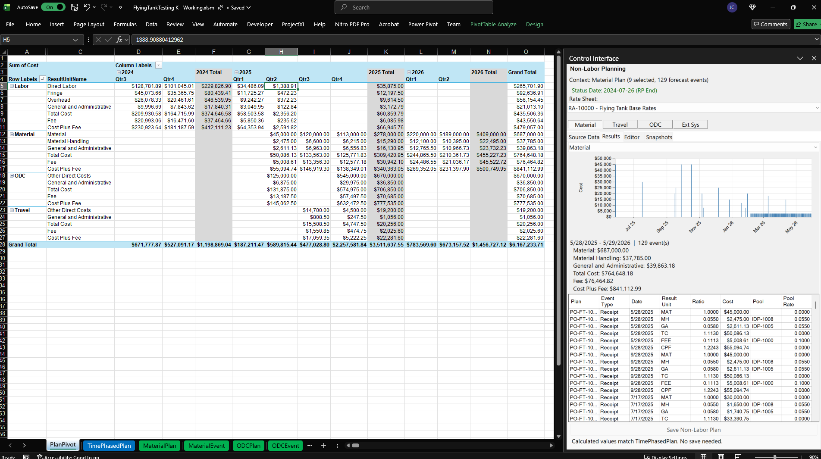Screen dimensions: 821x459
Task: Select Normal view icon in status bar
Action: point(703,456)
